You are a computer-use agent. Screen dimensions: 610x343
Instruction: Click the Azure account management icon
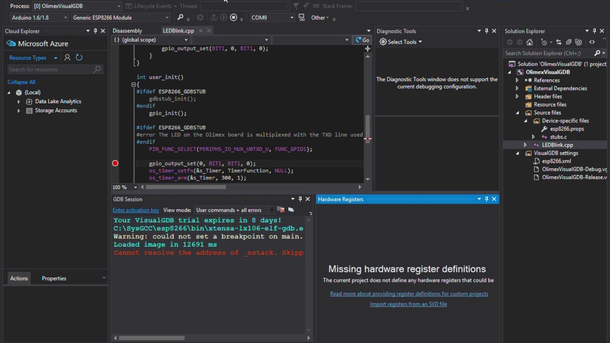click(x=67, y=58)
